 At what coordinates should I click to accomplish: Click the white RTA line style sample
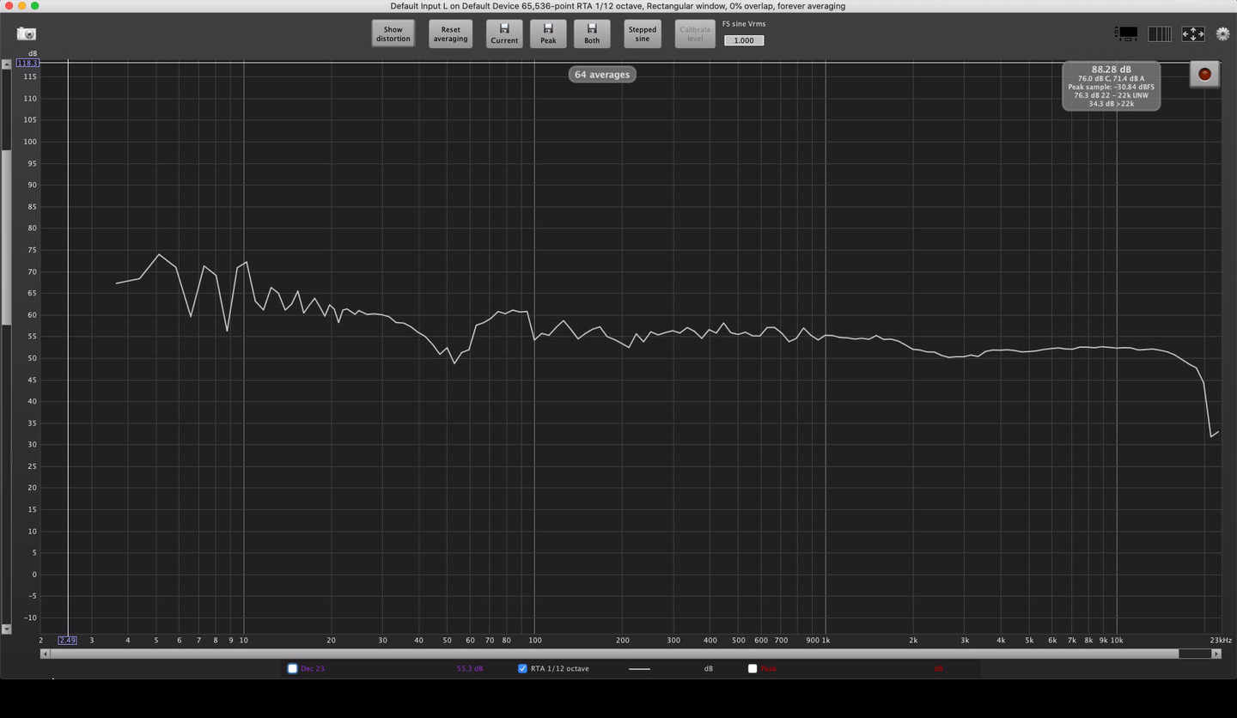[639, 669]
